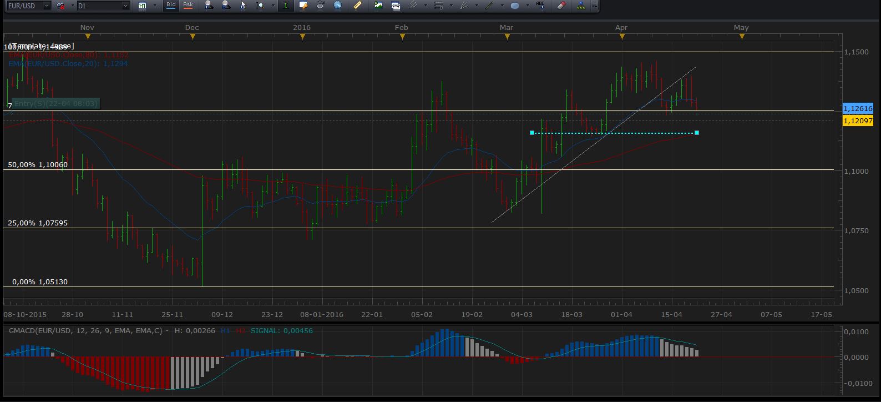Open the EUR/USD symbol dropdown
This screenshot has width=881, height=402.
45,6
